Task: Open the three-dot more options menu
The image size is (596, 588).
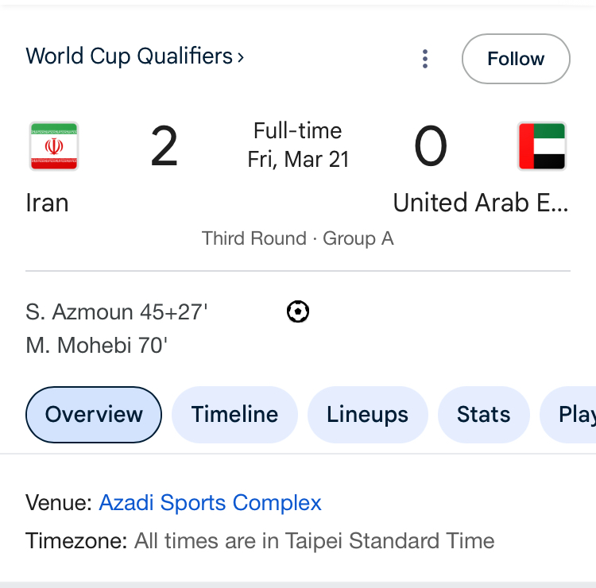Action: [x=425, y=59]
